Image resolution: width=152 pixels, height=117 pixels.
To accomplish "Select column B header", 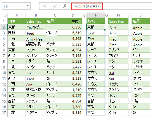I will (x=36, y=15).
